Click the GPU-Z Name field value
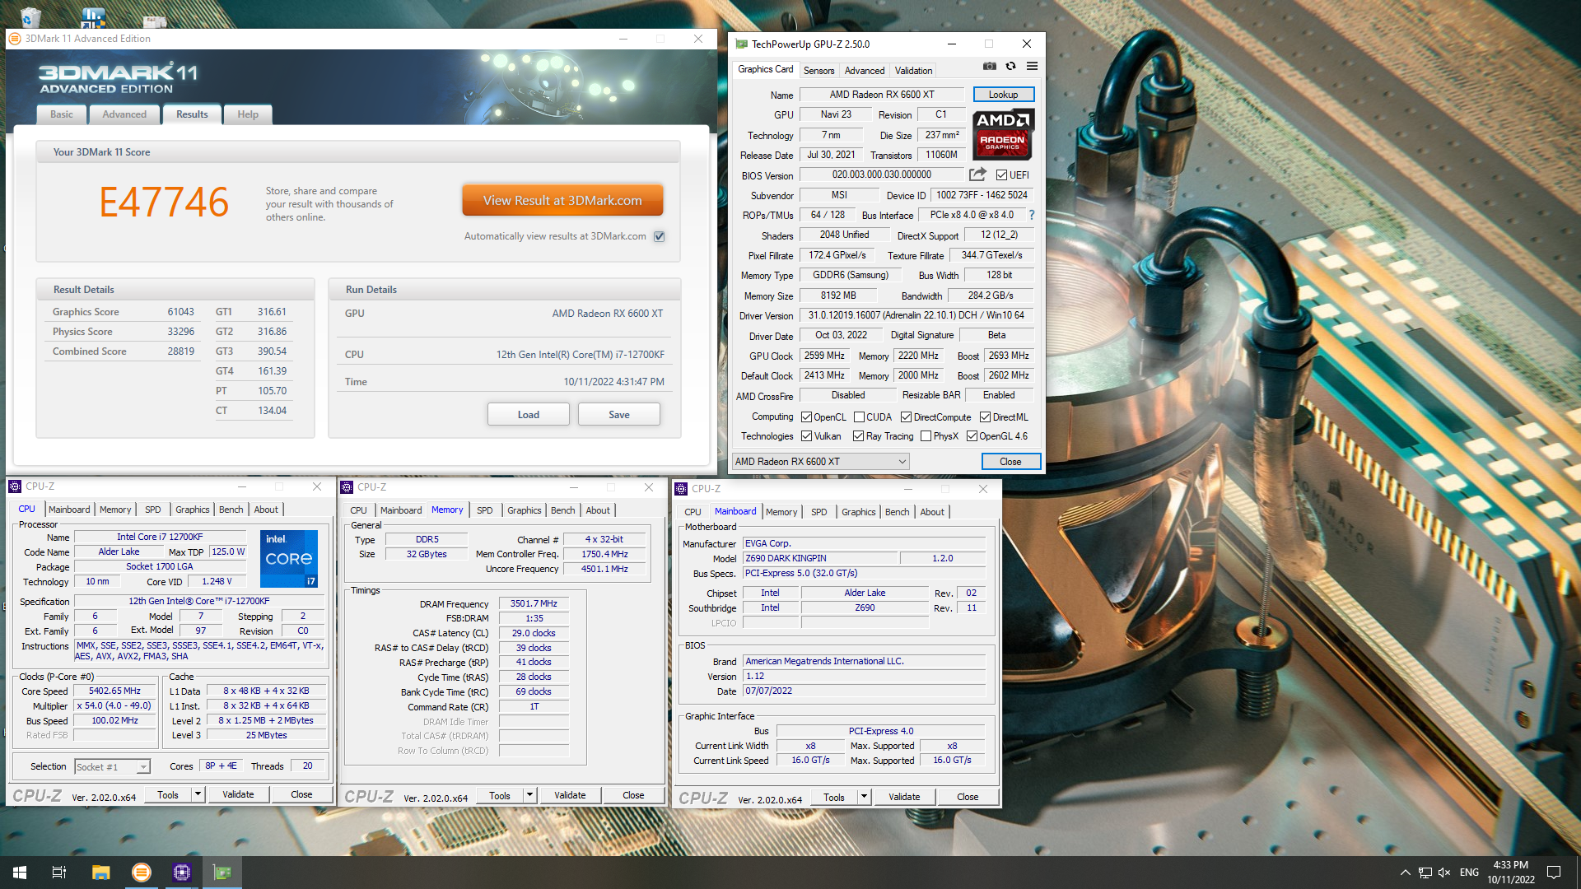This screenshot has height=889, width=1581. tap(882, 95)
